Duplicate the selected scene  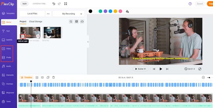(x=48, y=77)
